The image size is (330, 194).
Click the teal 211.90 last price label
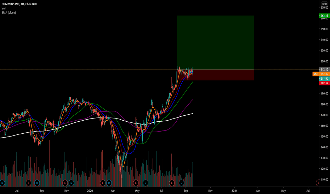point(324,79)
